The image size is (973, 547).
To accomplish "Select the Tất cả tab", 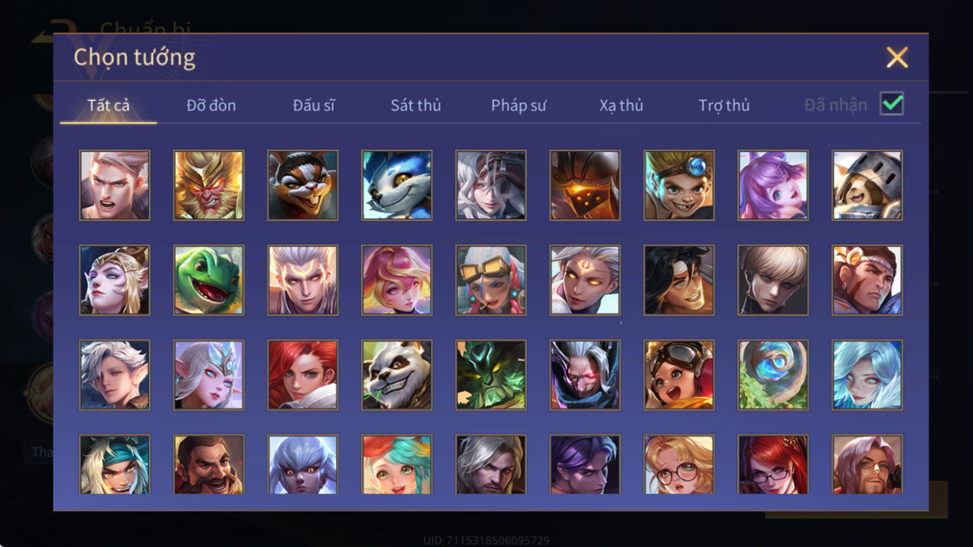I will click(x=108, y=105).
